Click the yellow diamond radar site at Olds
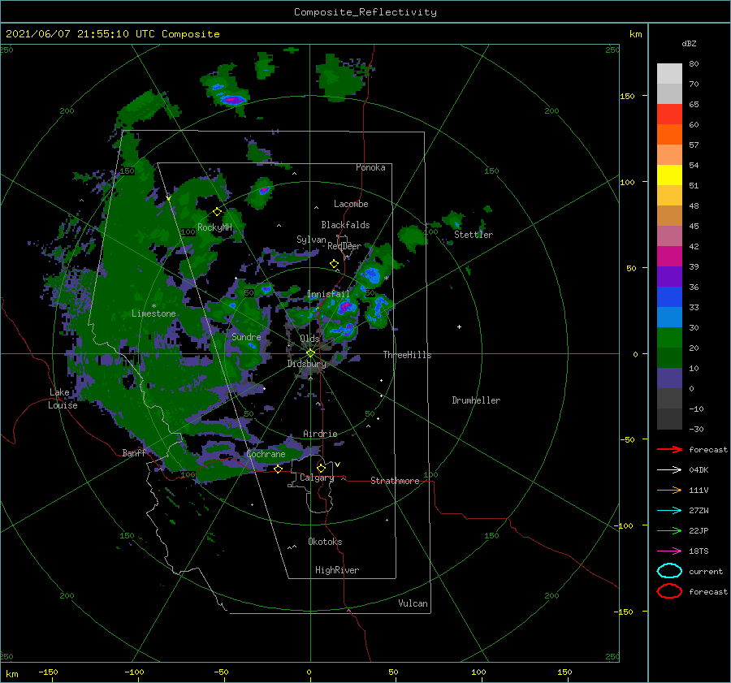This screenshot has width=731, height=683. [x=310, y=353]
